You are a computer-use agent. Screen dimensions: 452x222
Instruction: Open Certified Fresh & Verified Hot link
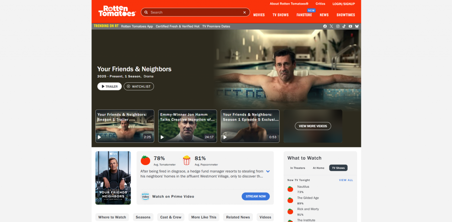178,27
